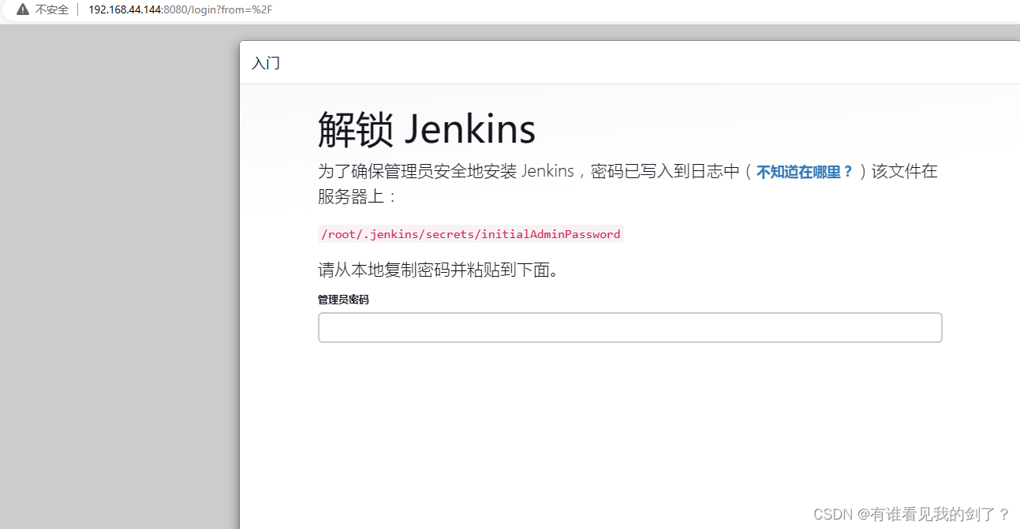Click the 入门 dialog title
1020x529 pixels.
[266, 63]
